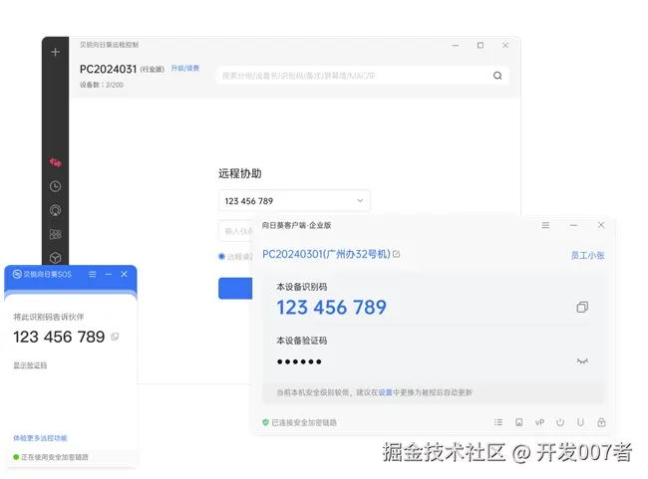Image resolution: width=648 pixels, height=479 pixels.
Task: Open the SOS window hamburger menu
Action: pos(93,274)
